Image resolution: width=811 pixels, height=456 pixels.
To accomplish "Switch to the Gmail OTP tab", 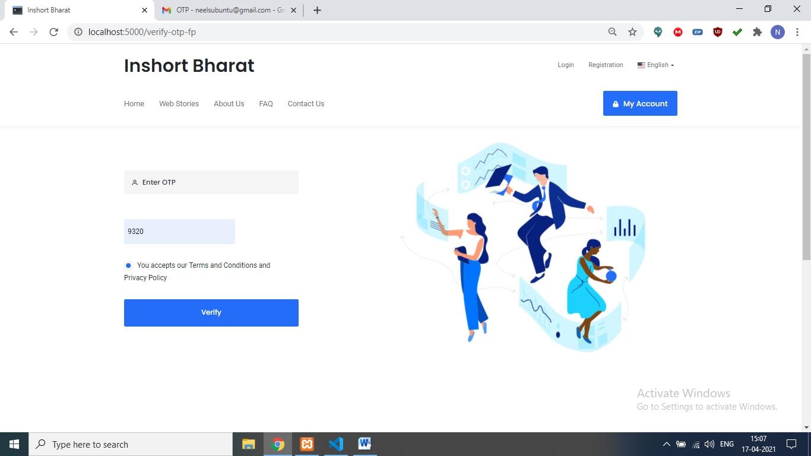I will pyautogui.click(x=228, y=10).
